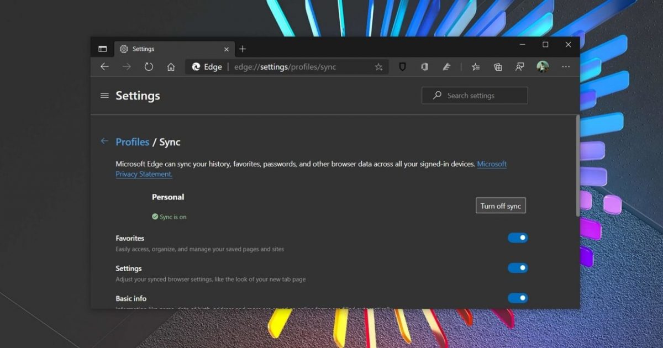Click the shield extension icon
The width and height of the screenshot is (663, 348).
(x=403, y=67)
